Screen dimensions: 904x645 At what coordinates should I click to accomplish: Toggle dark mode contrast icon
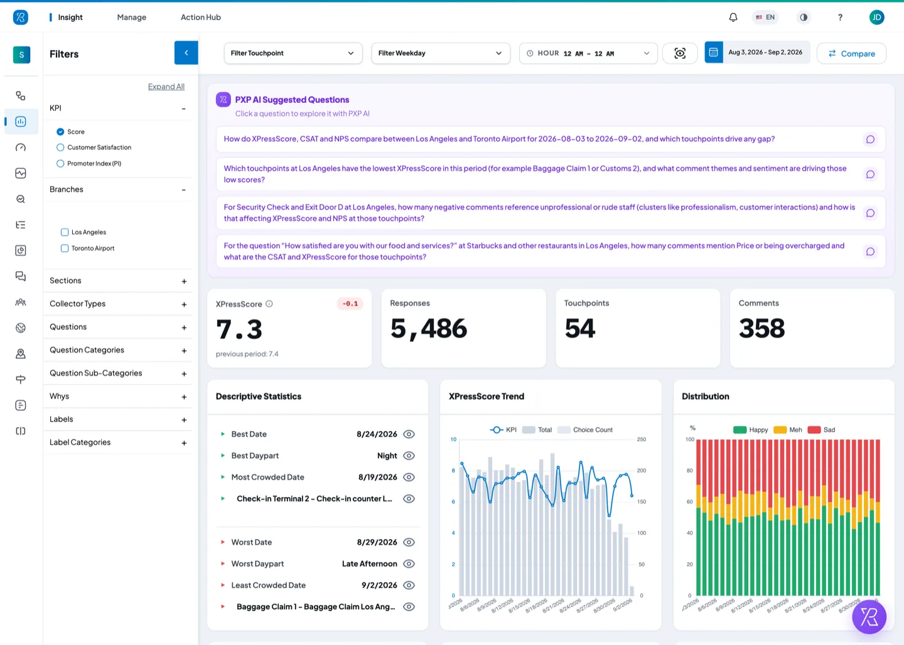[x=804, y=18]
